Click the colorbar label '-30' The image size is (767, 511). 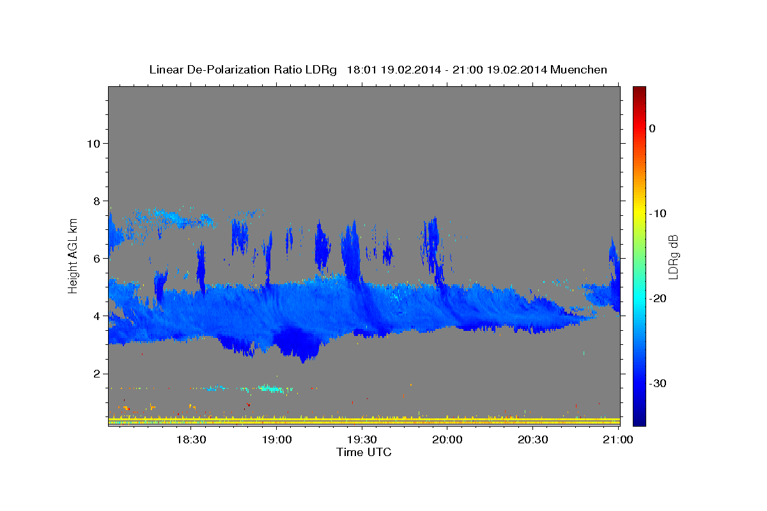coord(658,383)
